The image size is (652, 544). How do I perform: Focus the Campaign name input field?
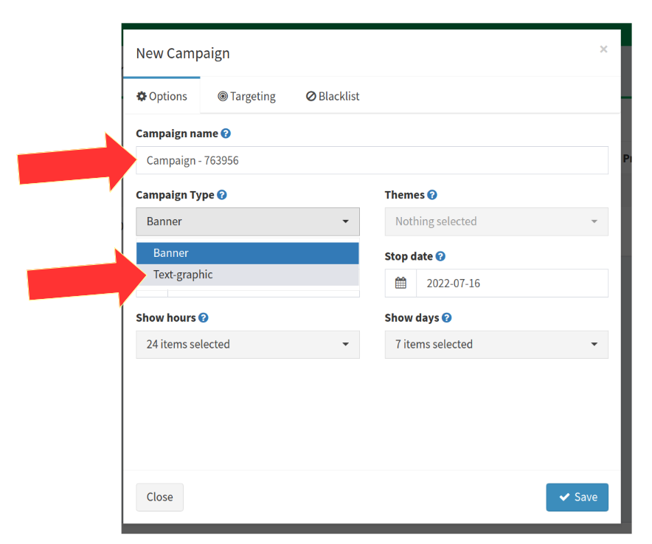(x=372, y=160)
